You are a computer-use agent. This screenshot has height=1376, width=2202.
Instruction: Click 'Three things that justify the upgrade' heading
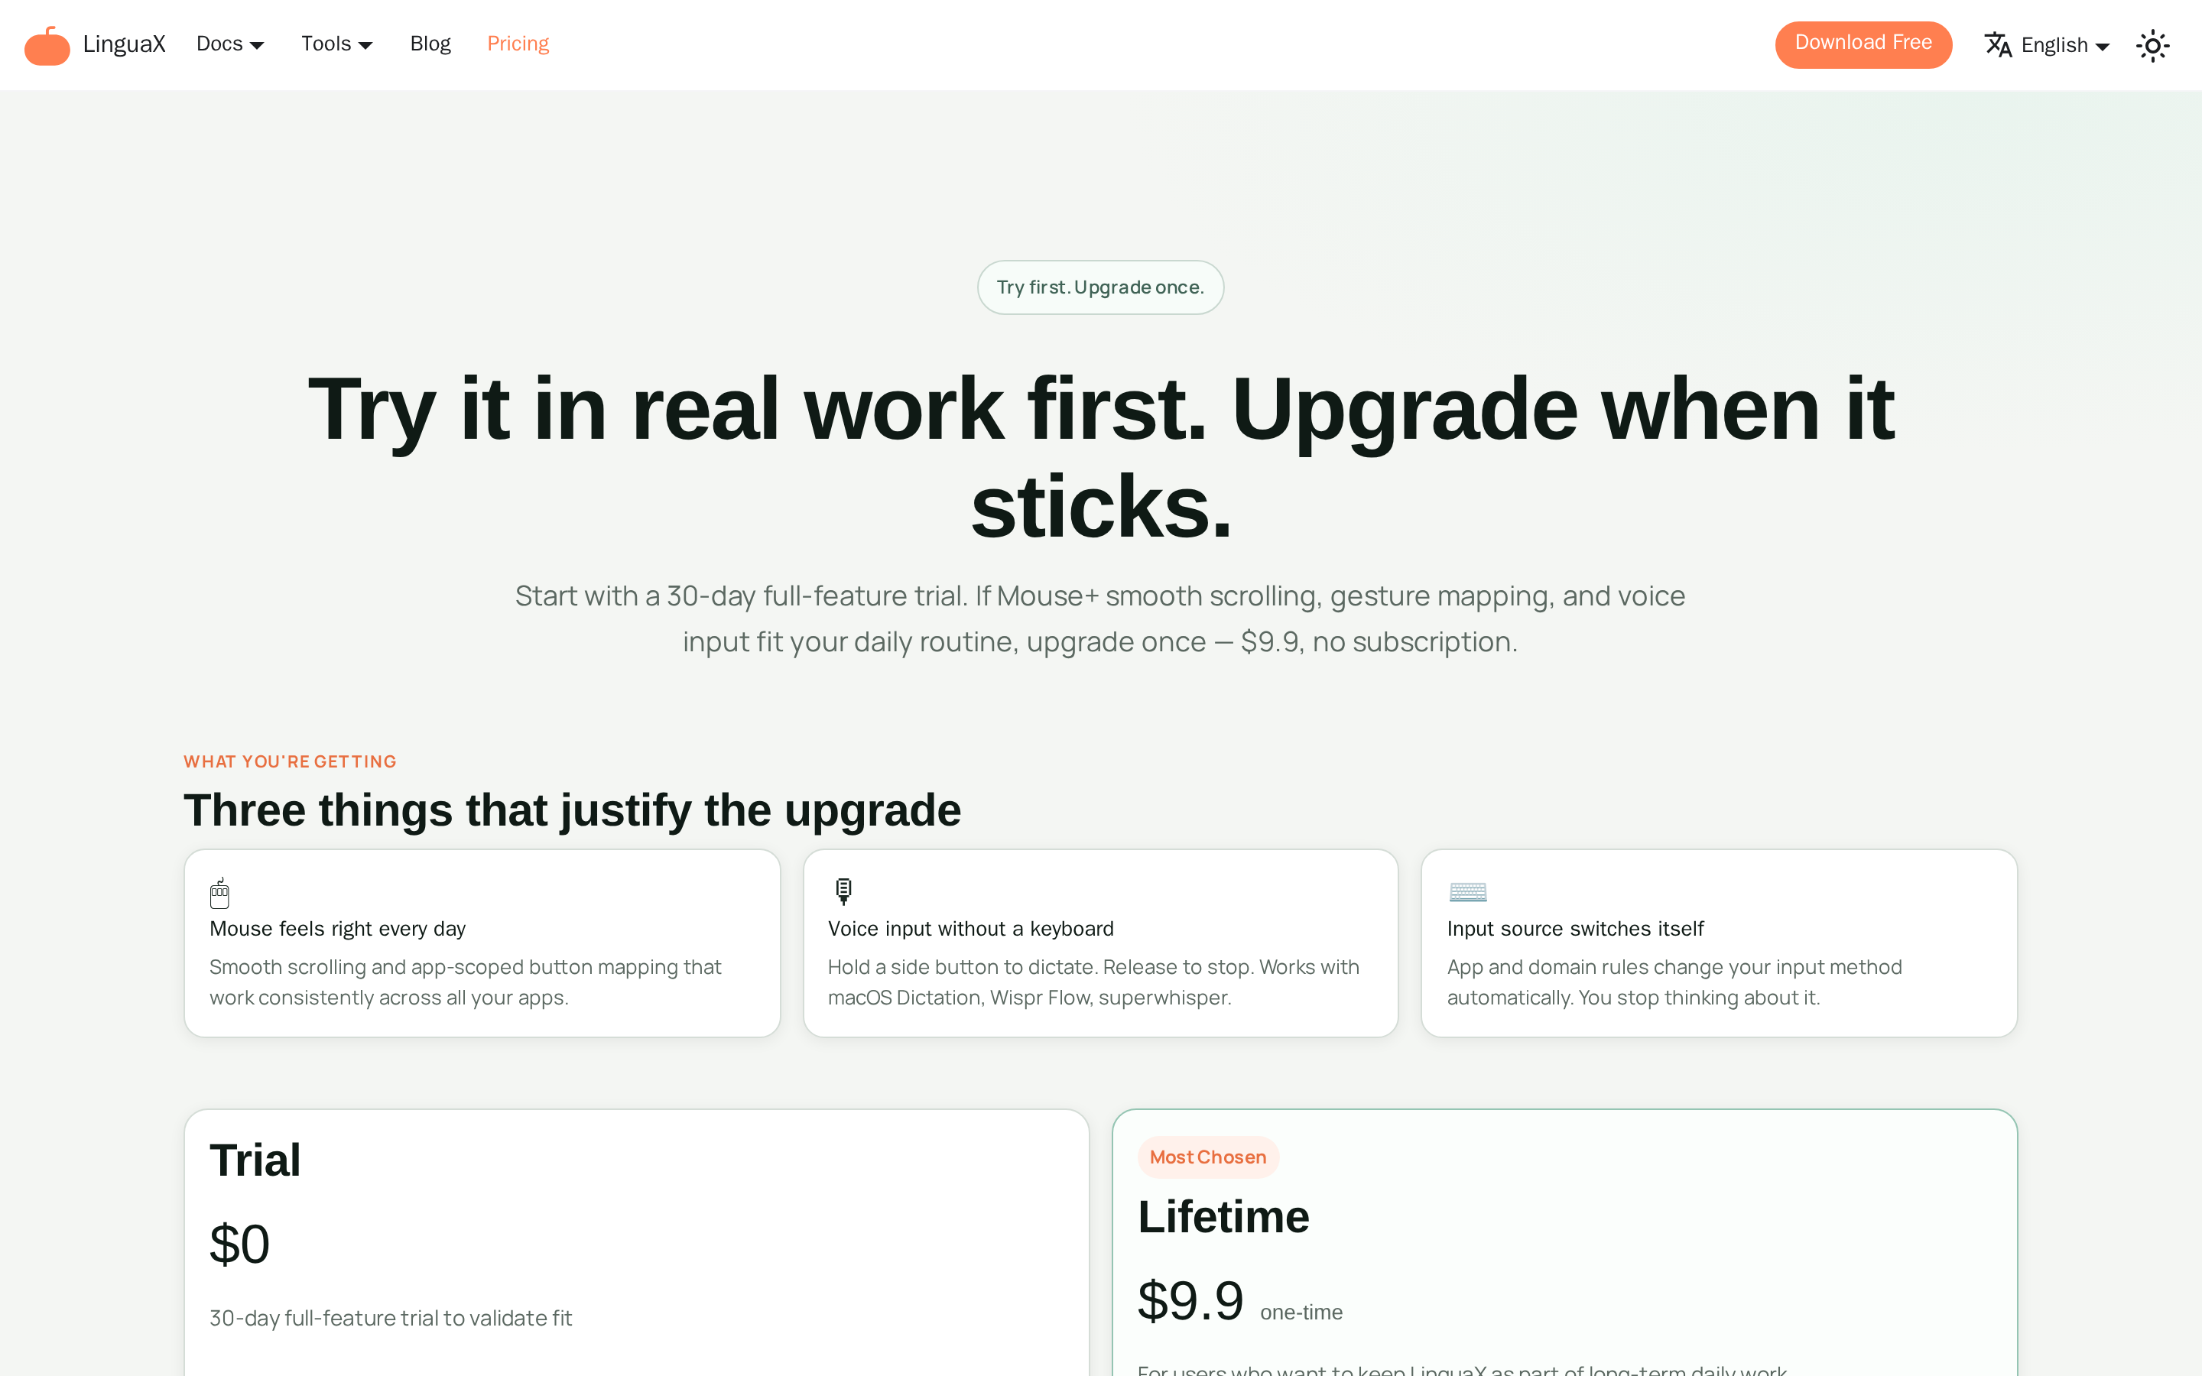point(573,810)
